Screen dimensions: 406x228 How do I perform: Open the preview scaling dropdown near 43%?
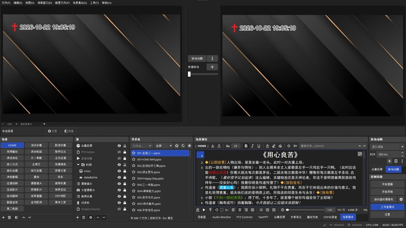click(44, 124)
